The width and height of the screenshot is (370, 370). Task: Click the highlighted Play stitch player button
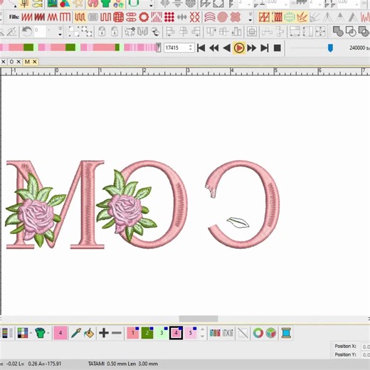point(239,48)
